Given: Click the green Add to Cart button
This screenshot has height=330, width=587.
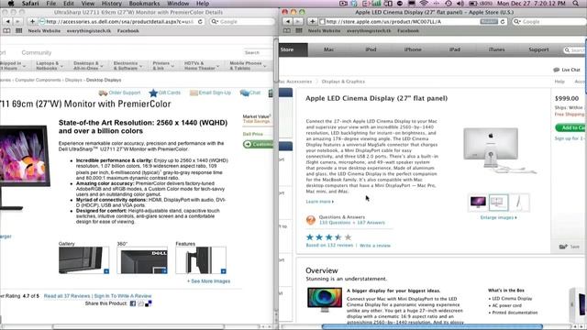Looking at the screenshot, I should point(570,128).
